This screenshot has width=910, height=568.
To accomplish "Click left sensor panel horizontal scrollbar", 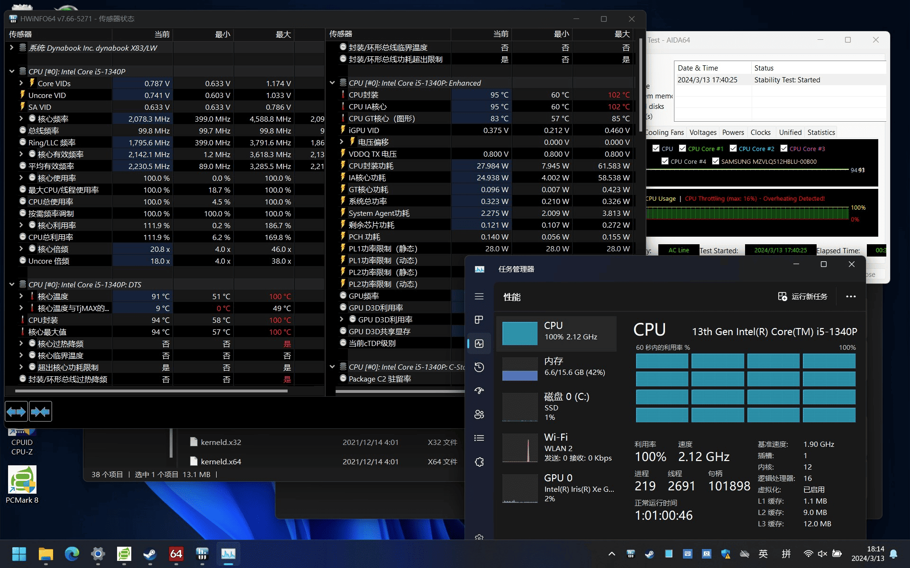I will 152,391.
